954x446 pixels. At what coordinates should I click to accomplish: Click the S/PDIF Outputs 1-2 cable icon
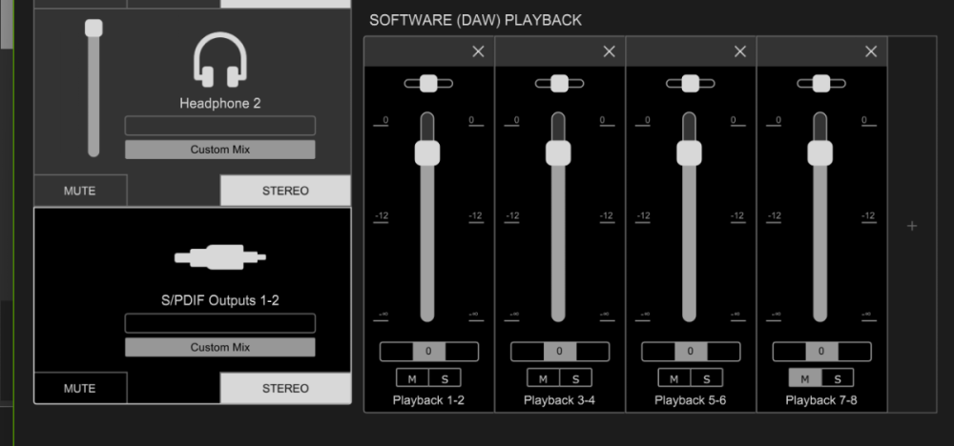click(219, 256)
